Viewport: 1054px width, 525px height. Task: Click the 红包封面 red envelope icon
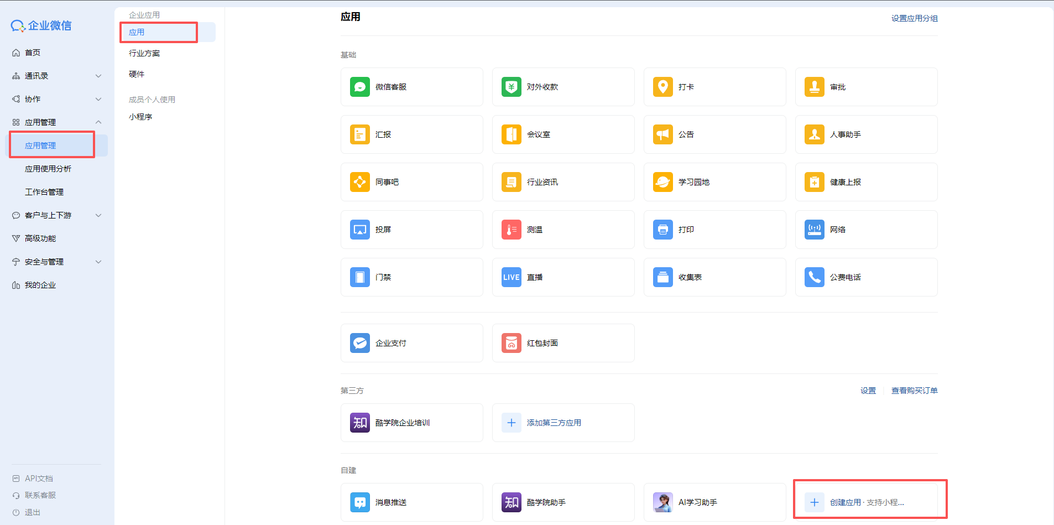coord(512,343)
